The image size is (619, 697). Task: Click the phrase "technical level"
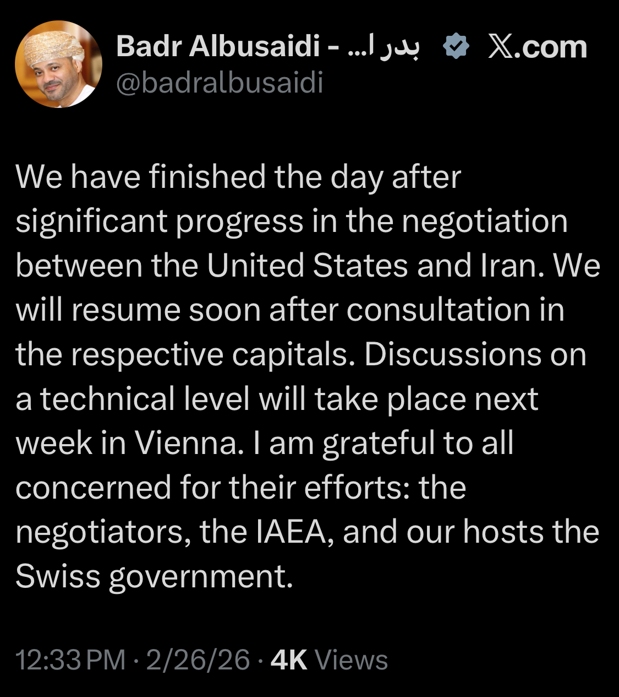145,399
